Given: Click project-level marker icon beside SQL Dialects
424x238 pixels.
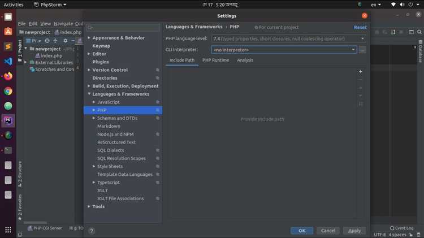Looking at the screenshot, I should pos(158,150).
